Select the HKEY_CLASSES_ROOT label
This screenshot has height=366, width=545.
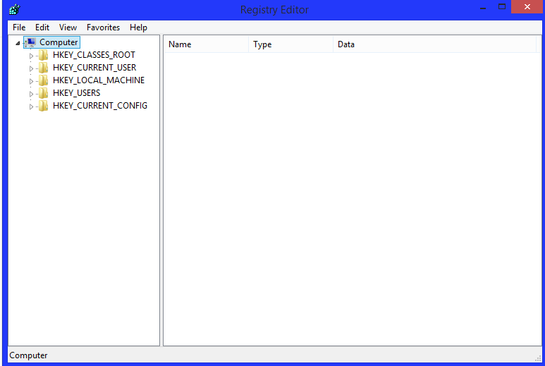tap(94, 55)
